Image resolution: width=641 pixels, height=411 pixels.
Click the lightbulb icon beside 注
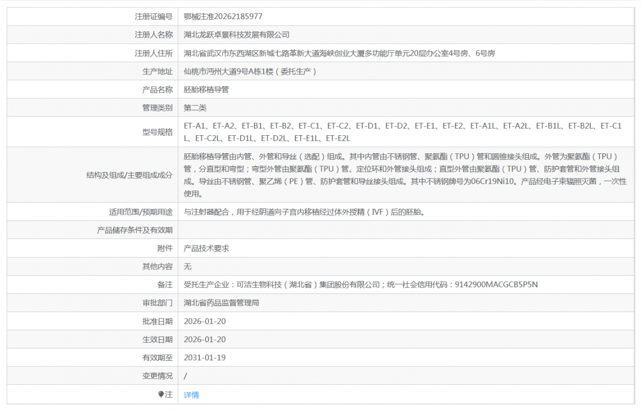click(161, 394)
